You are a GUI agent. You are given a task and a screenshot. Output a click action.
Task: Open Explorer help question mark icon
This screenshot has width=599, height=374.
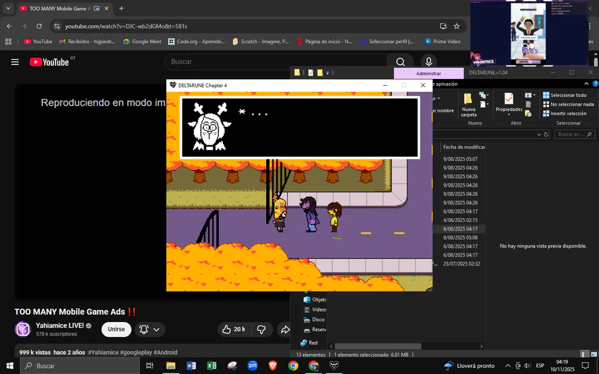pos(595,84)
